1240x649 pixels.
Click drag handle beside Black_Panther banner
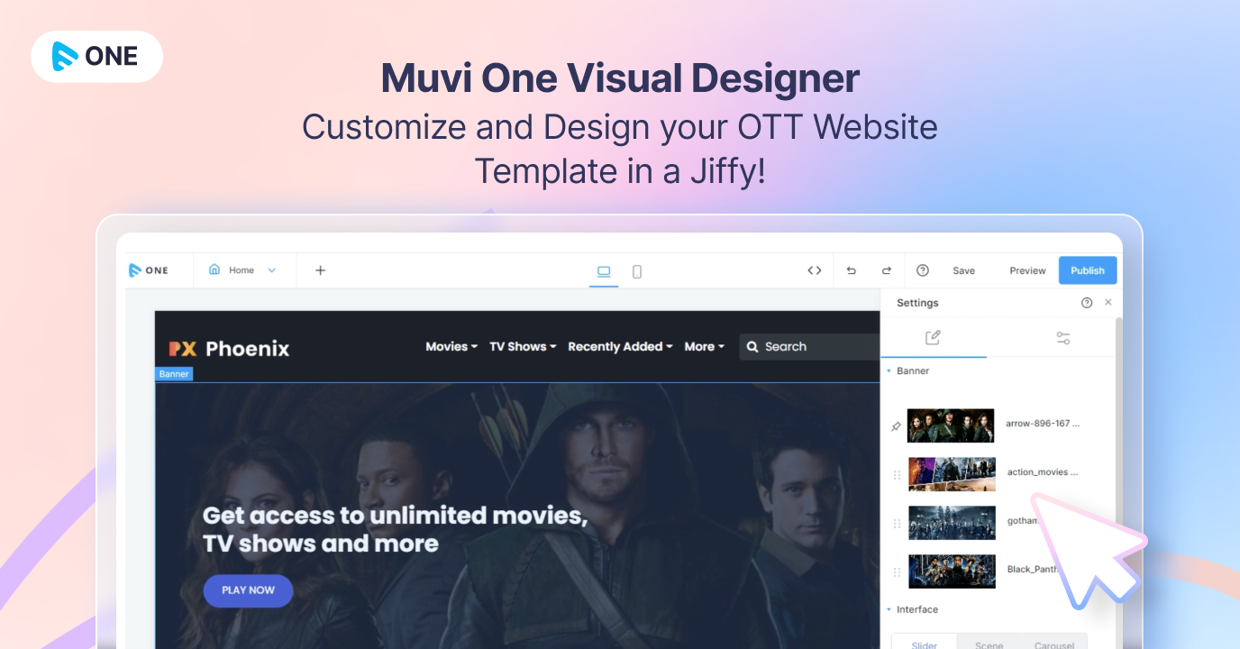tap(897, 572)
